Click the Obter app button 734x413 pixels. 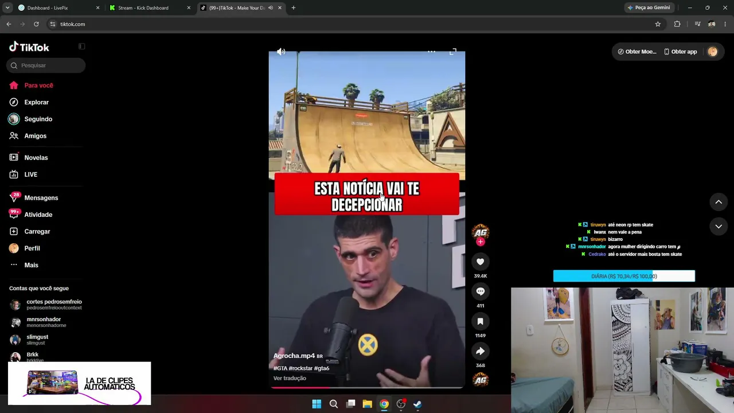pyautogui.click(x=681, y=52)
